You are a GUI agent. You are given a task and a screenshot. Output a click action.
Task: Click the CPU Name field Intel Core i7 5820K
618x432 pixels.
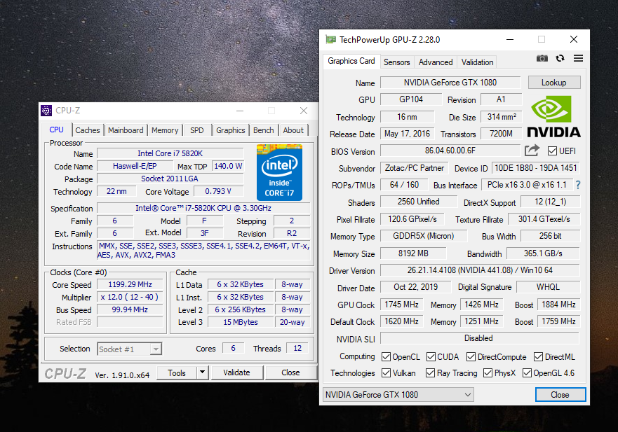[170, 153]
